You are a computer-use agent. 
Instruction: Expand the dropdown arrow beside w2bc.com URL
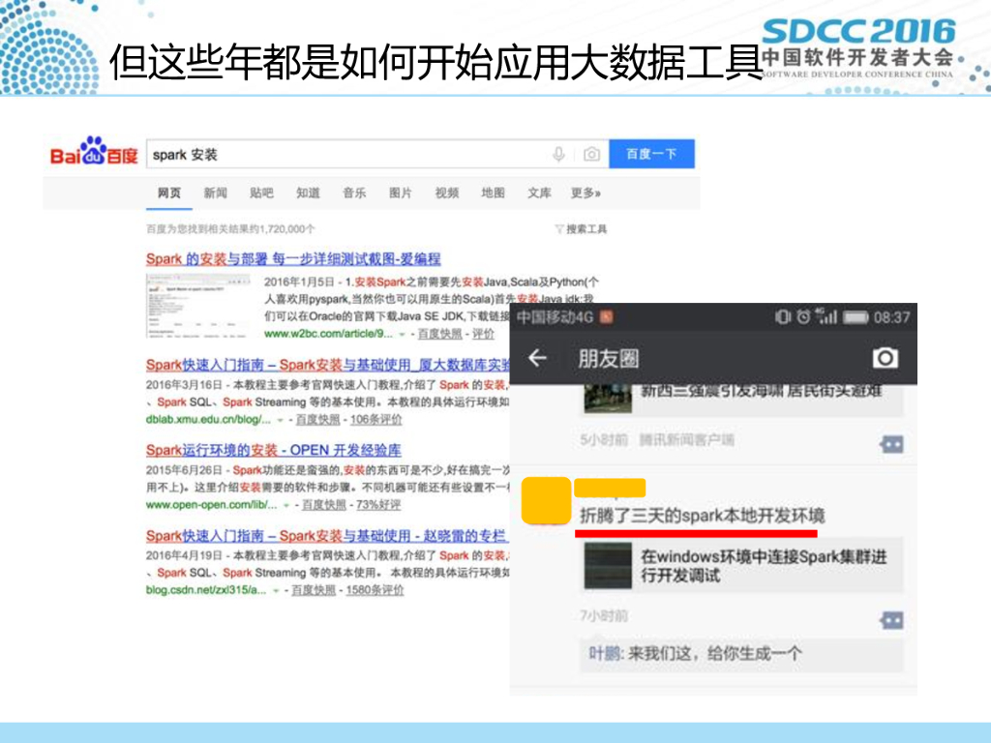pyautogui.click(x=403, y=334)
